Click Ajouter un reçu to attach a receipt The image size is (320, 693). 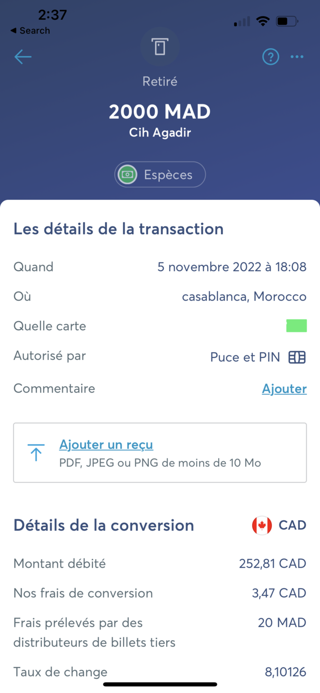pos(106,445)
